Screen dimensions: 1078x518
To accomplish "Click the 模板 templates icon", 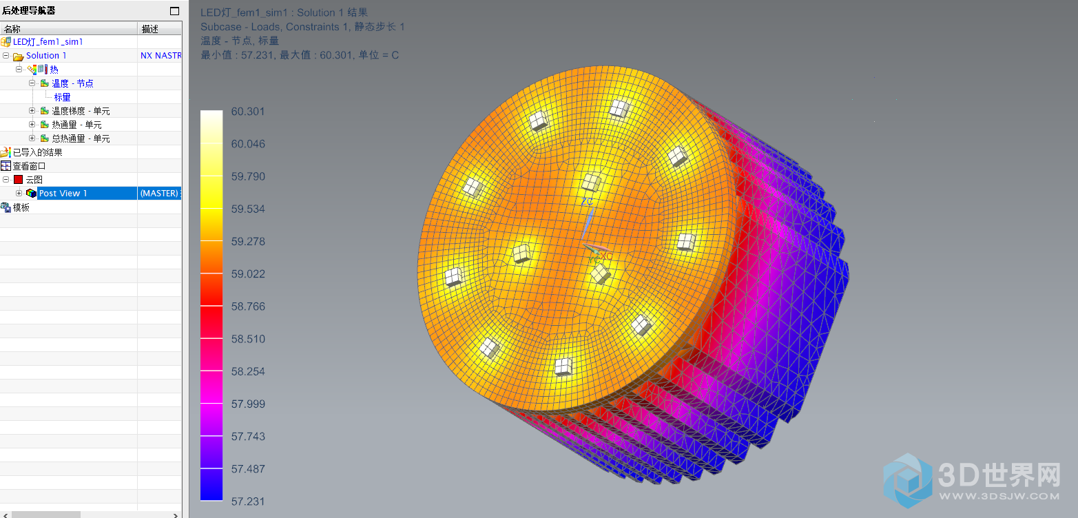I will (x=6, y=207).
